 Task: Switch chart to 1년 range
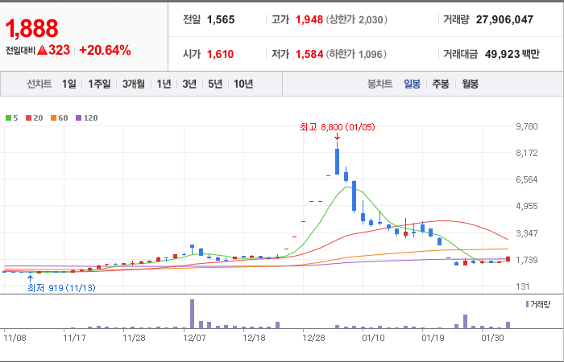point(164,84)
